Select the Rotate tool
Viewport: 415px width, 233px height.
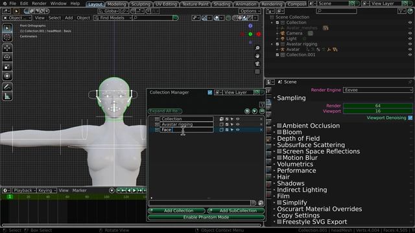pos(7,58)
